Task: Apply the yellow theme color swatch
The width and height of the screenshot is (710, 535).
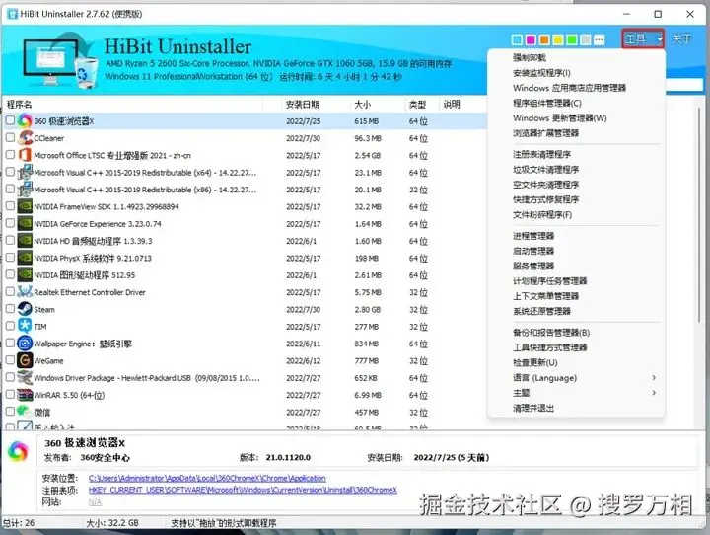Action: [x=558, y=39]
